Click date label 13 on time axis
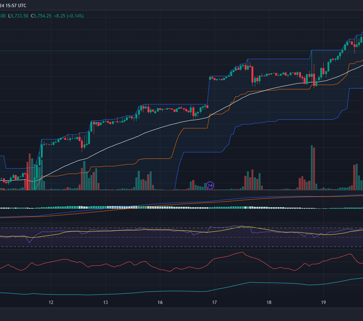This screenshot has width=363, height=321. tap(105, 302)
